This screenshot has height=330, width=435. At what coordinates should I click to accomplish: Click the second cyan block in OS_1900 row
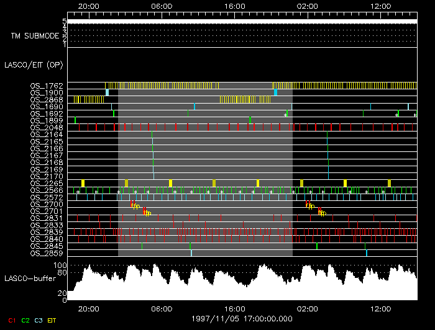pyautogui.click(x=275, y=92)
